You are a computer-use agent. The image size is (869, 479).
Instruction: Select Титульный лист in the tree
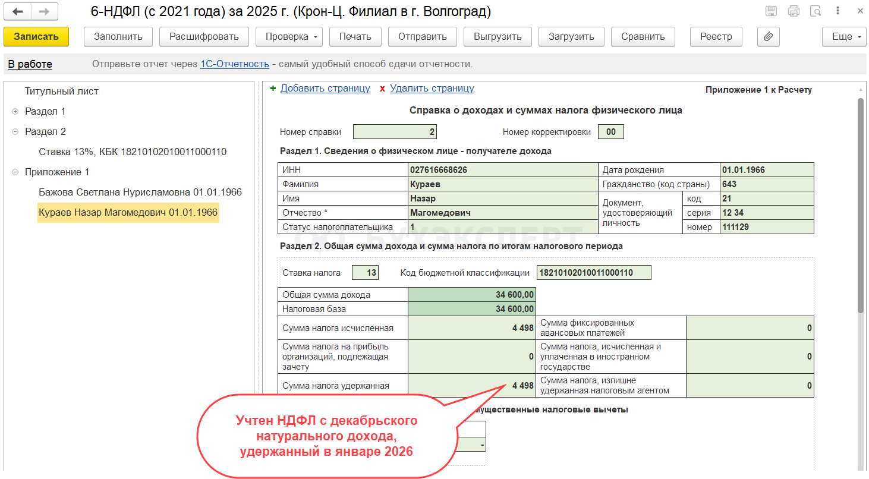[62, 92]
